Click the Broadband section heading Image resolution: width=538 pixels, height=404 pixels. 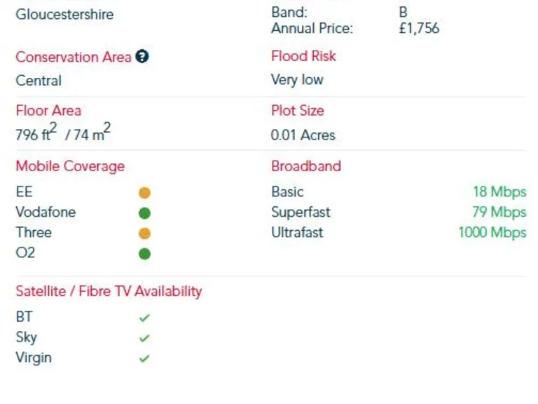coord(306,166)
